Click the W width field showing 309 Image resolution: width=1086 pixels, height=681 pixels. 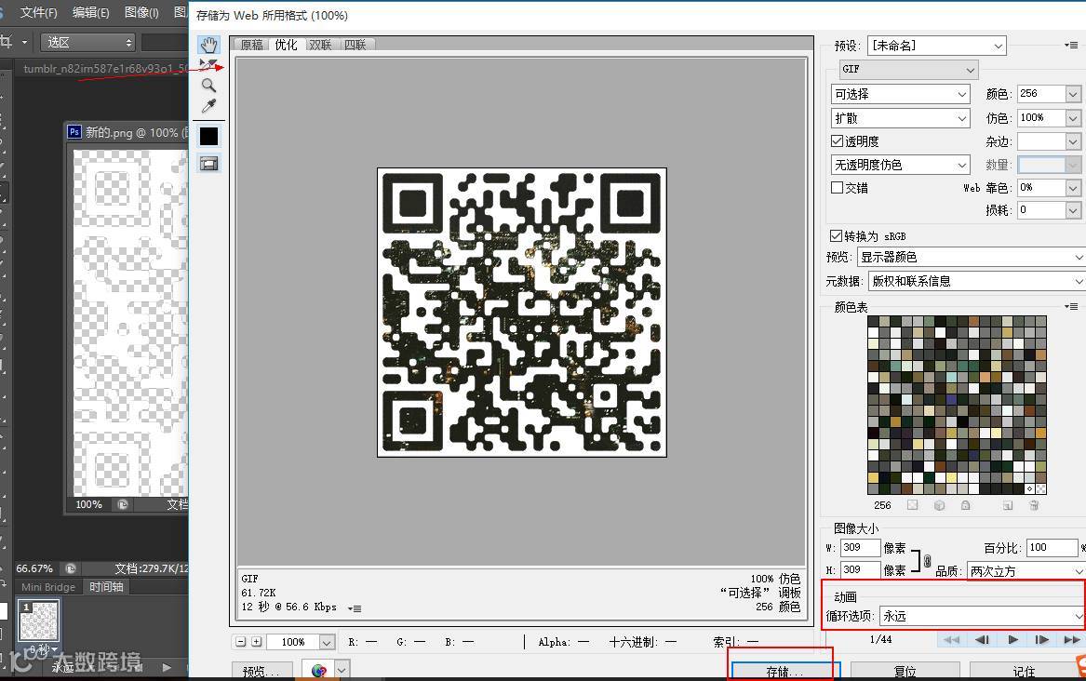click(860, 547)
